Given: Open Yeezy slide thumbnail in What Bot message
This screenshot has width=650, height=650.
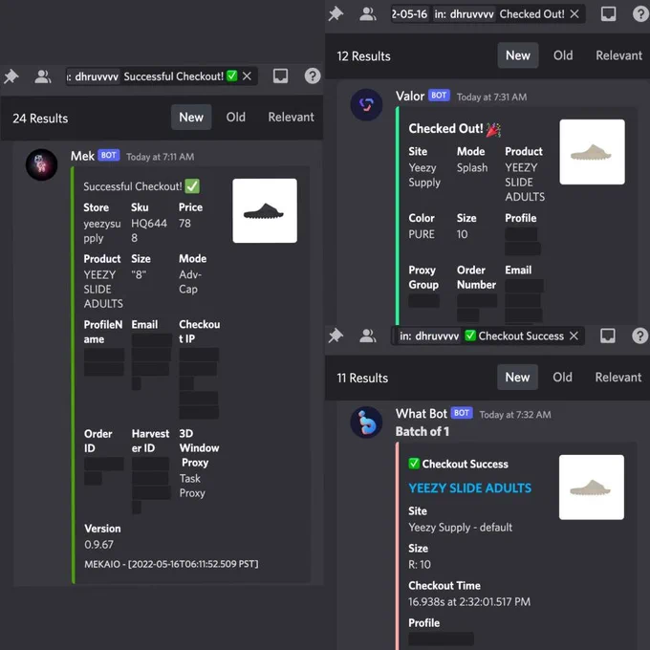Looking at the screenshot, I should coord(592,487).
